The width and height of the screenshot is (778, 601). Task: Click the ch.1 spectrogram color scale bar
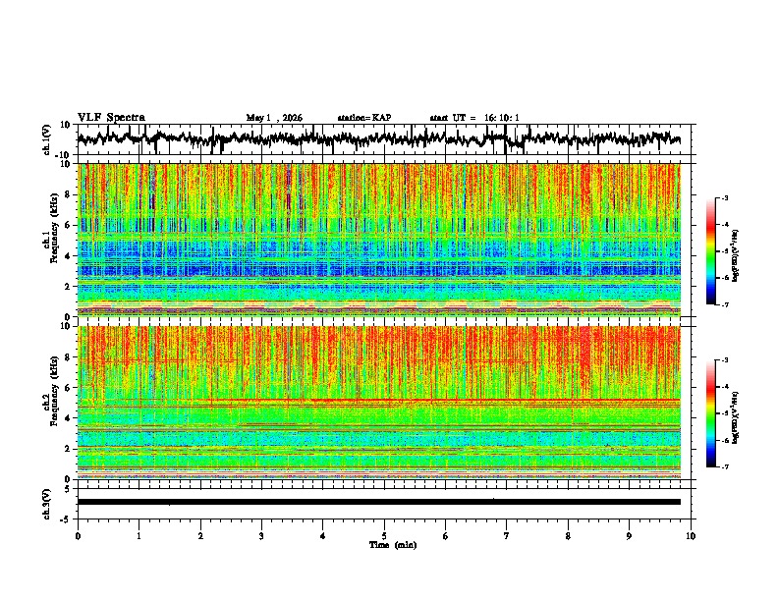pos(711,251)
